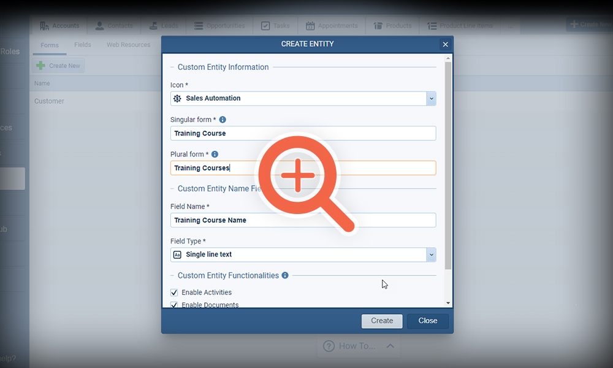
Task: Open the Icon selection dropdown
Action: click(431, 98)
